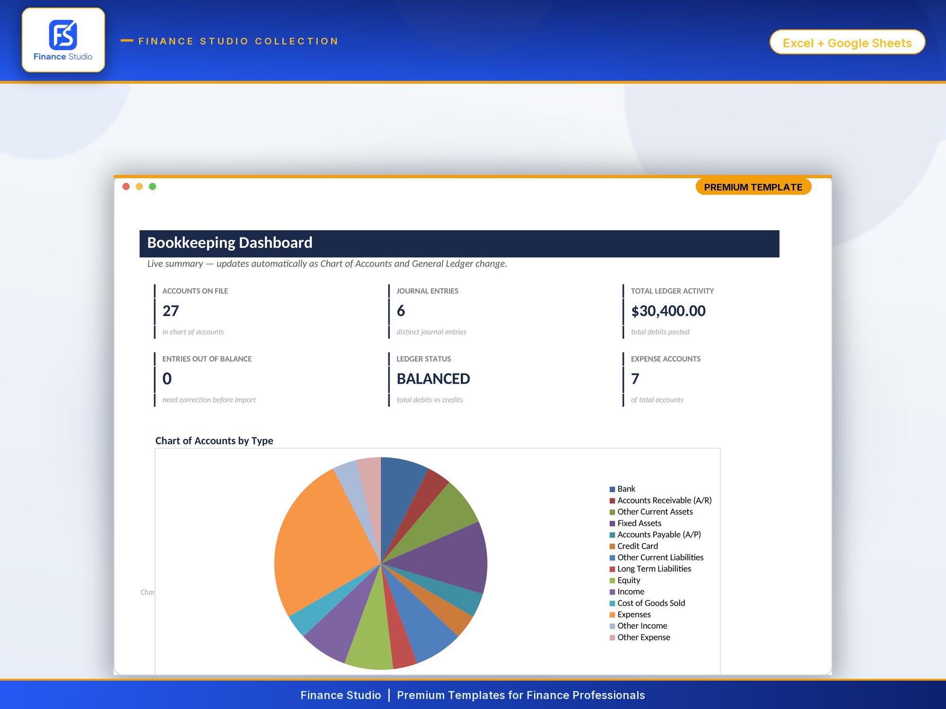
Task: Click the Accounts on File value 27
Action: click(171, 311)
